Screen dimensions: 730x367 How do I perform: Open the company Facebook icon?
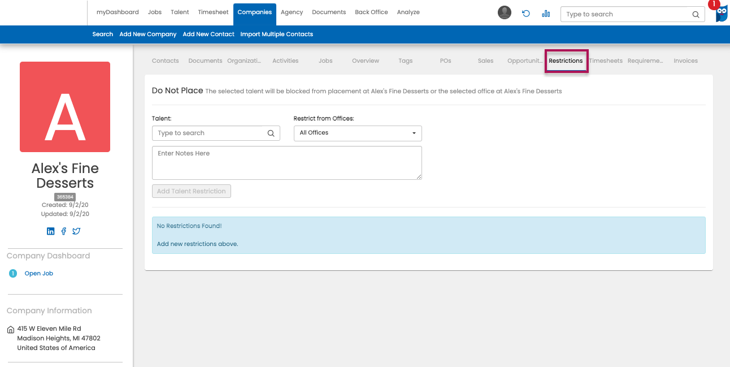(64, 231)
